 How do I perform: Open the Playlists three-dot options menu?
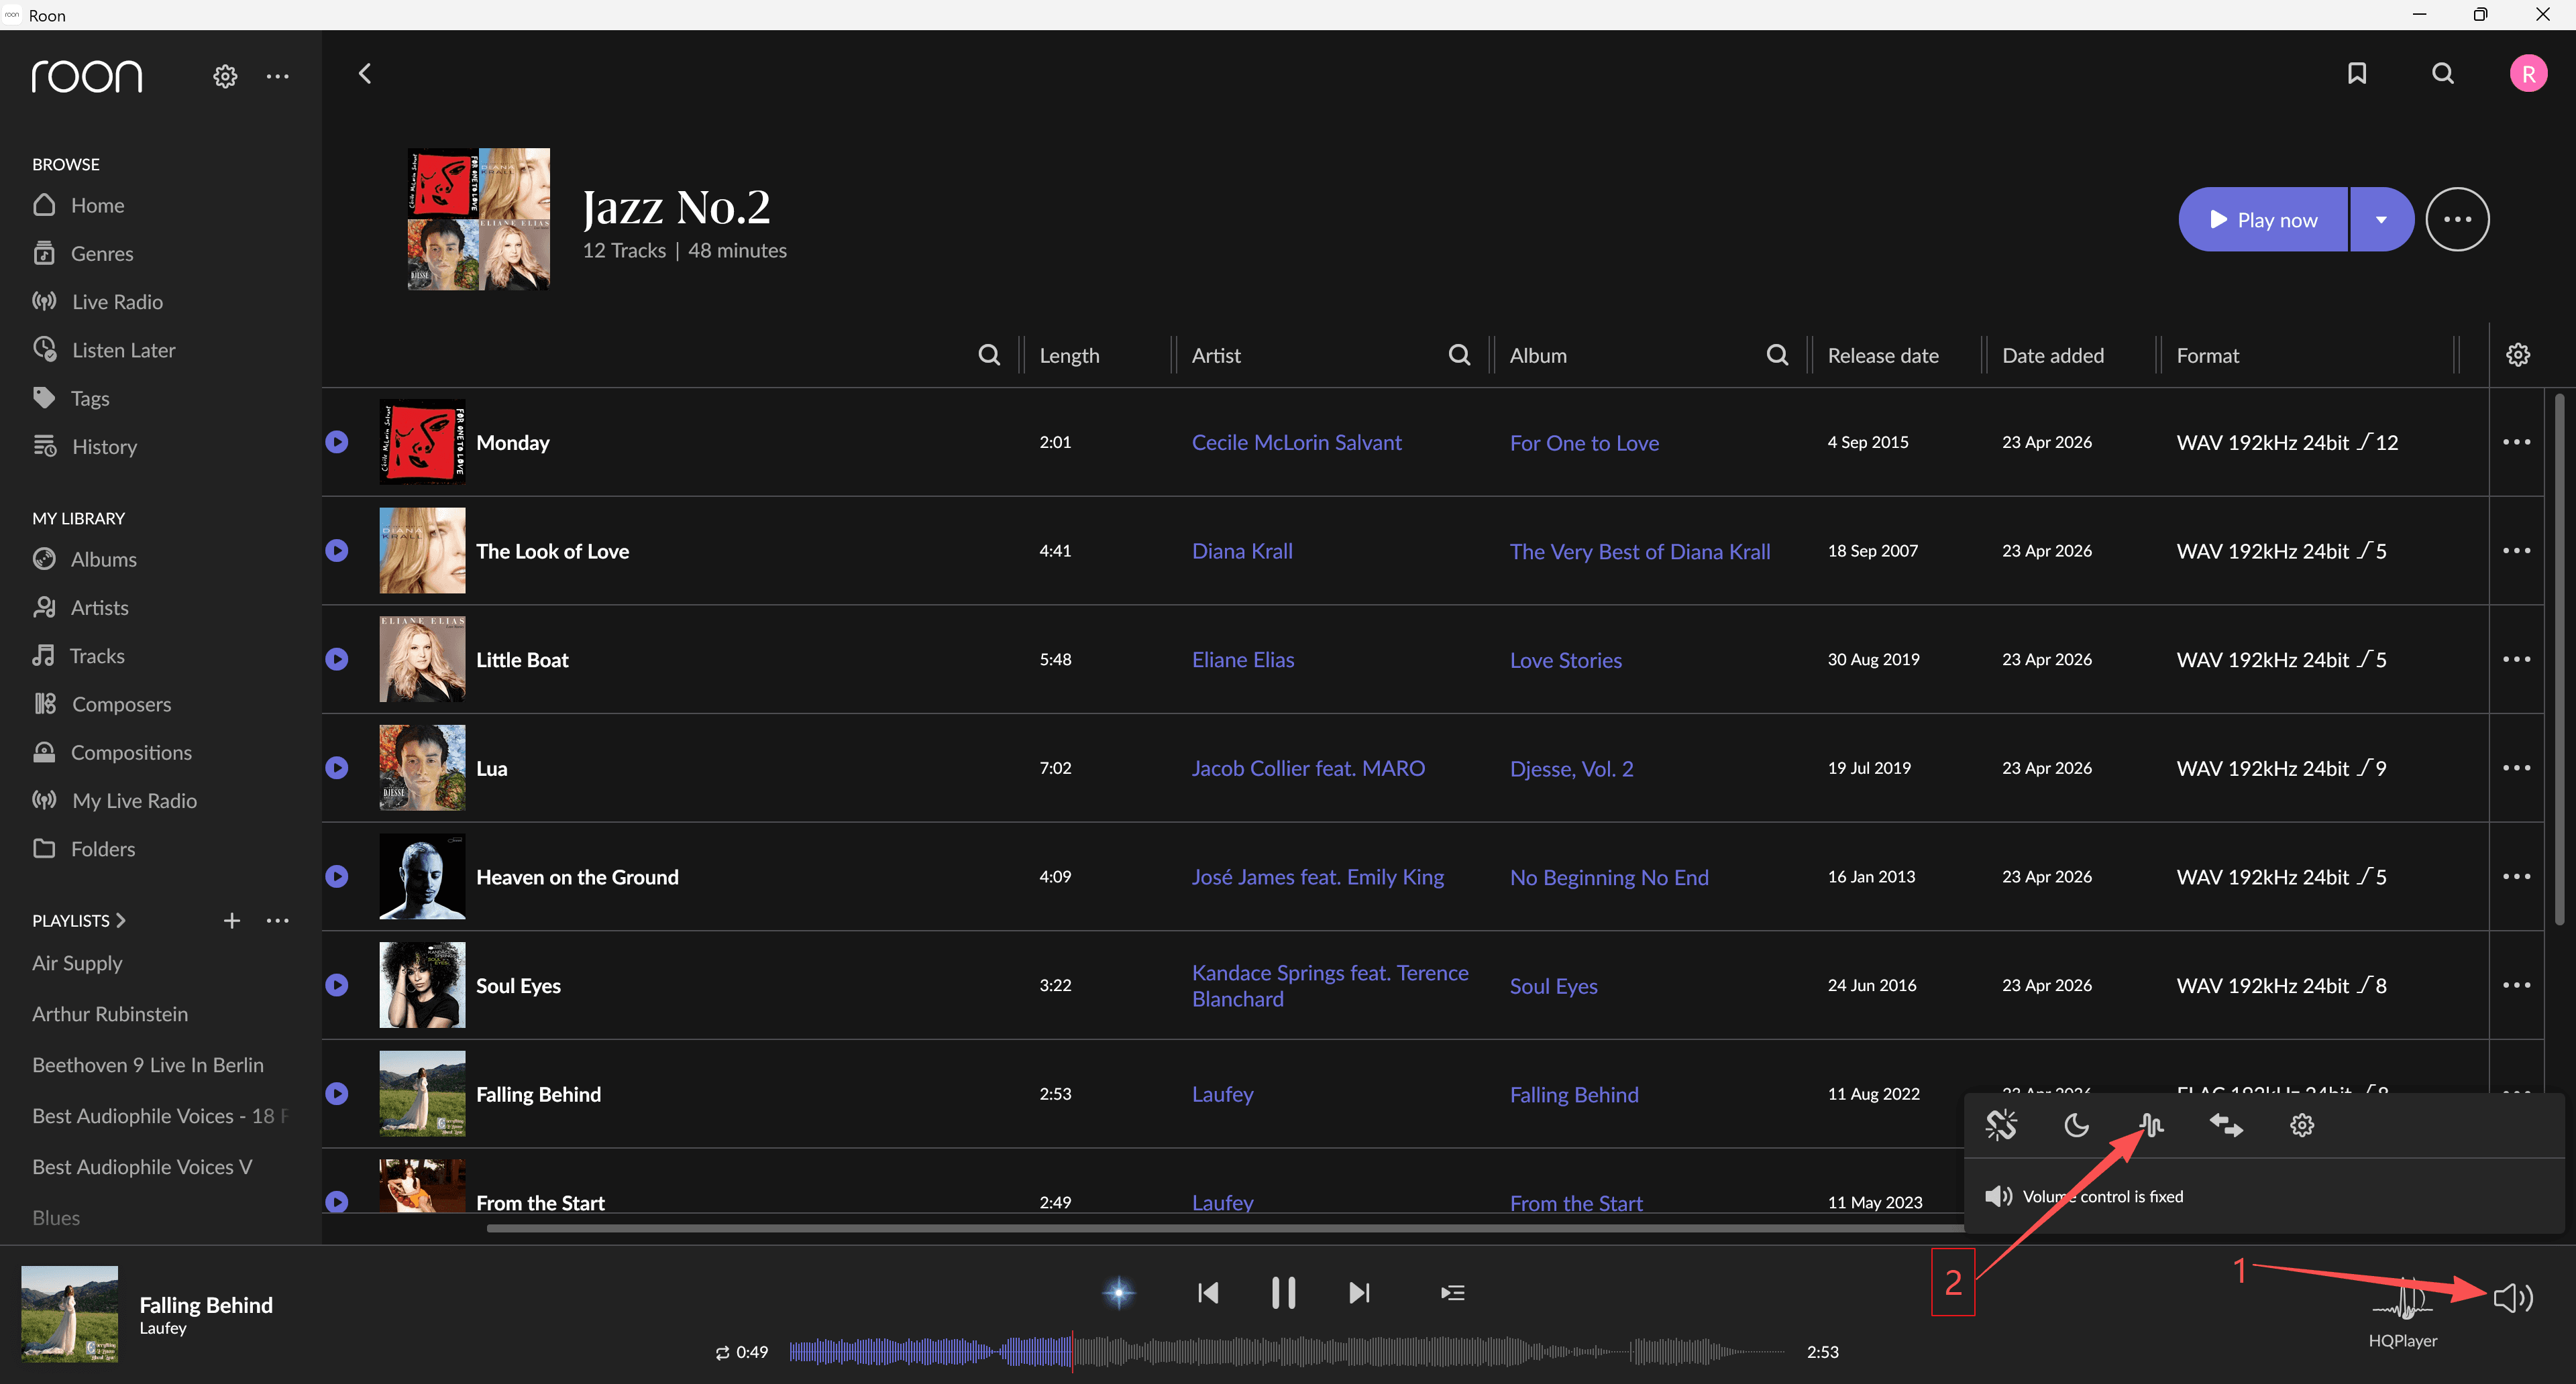click(x=278, y=921)
